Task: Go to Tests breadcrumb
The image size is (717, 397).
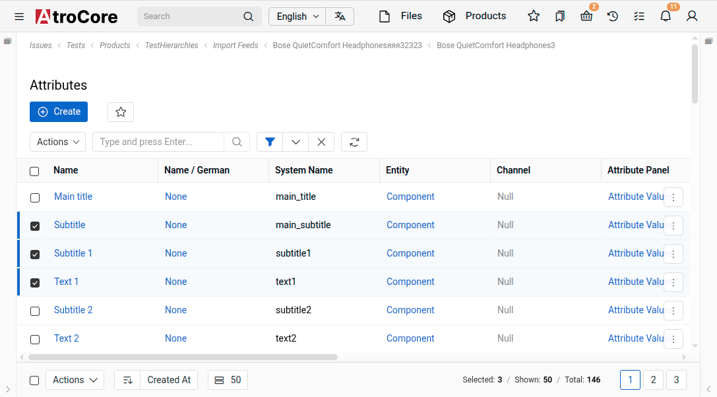Action: tap(76, 46)
